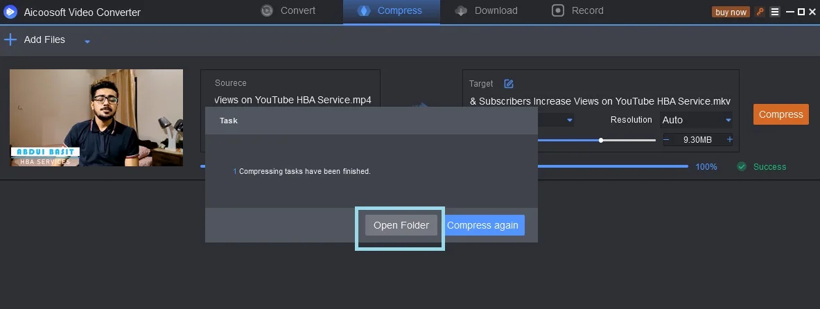Click the green Success checkmark icon
This screenshot has width=820, height=309.
coord(742,166)
